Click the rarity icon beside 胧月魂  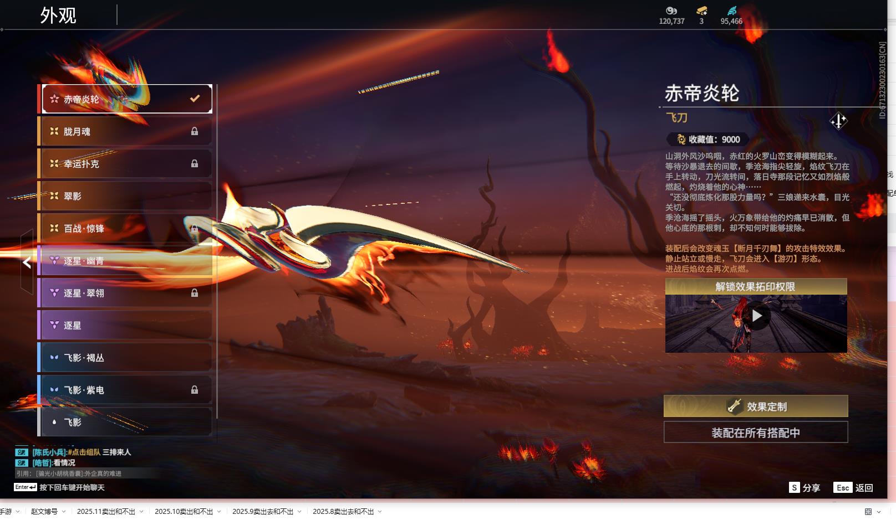pos(54,131)
